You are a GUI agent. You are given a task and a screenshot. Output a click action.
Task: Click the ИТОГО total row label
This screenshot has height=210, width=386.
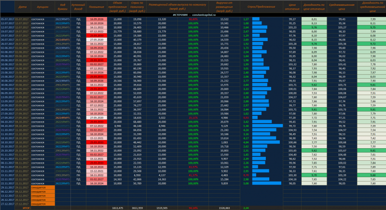27,208
